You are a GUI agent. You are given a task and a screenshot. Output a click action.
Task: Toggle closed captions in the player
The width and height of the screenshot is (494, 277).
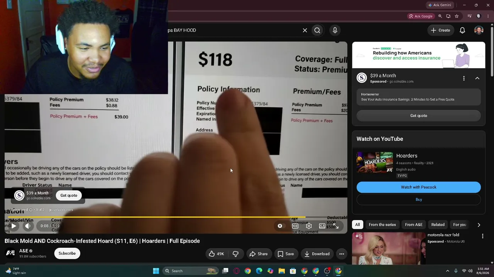pos(295,226)
